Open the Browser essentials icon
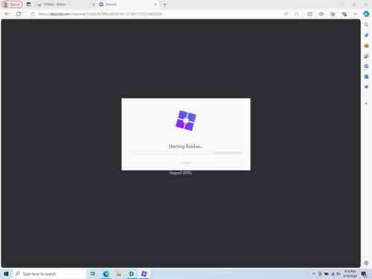Image resolution: width=372 pixels, height=279 pixels. [x=344, y=14]
